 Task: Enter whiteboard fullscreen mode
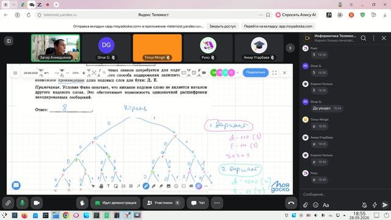(274, 73)
